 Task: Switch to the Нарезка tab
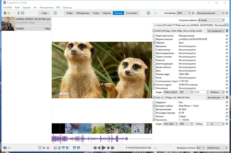click(107, 13)
